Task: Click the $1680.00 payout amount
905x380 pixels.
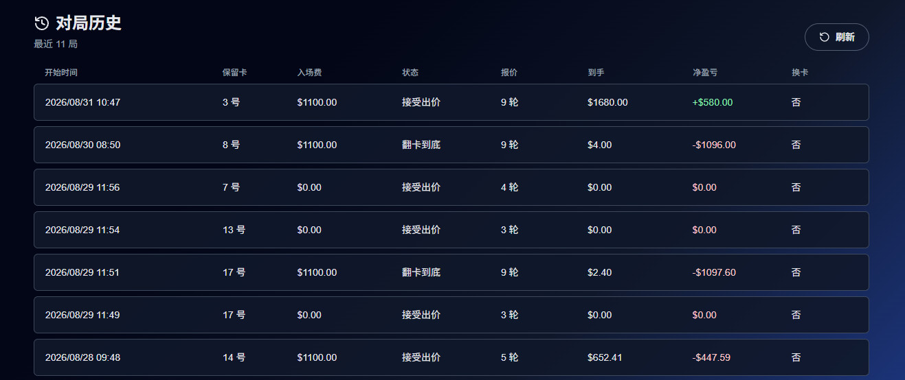Action: click(x=607, y=102)
